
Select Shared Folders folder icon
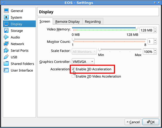coord(6,64)
